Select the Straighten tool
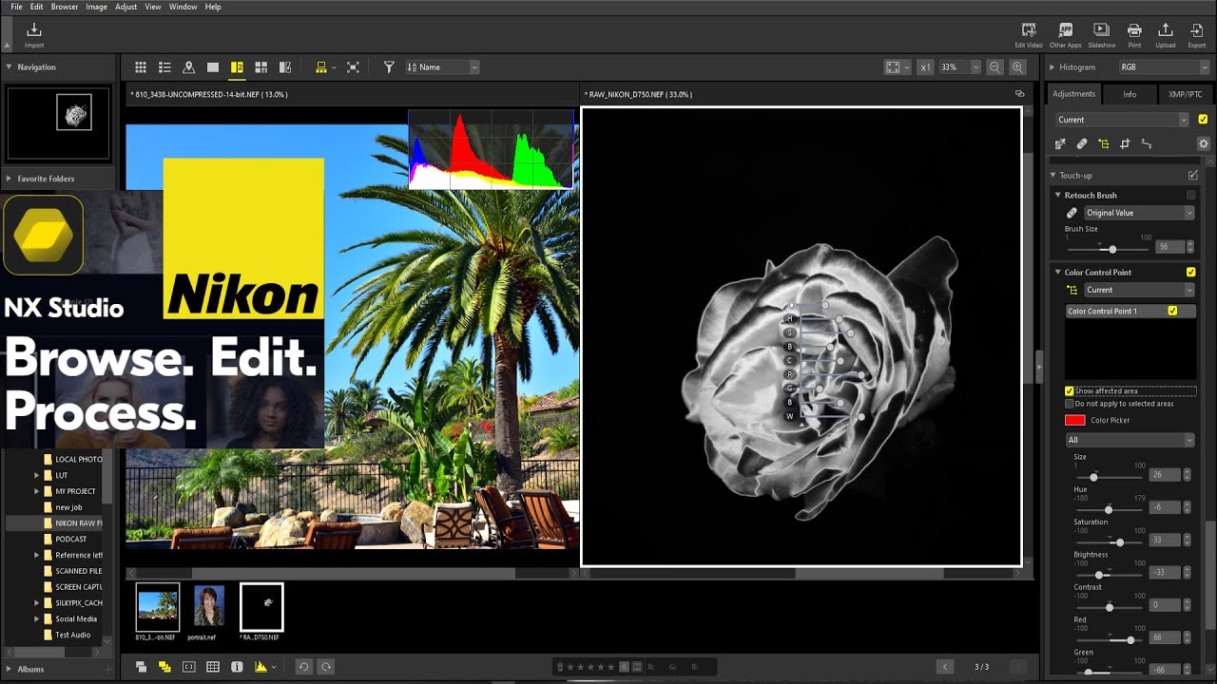Screen dimensions: 1217x684 (x=1147, y=143)
